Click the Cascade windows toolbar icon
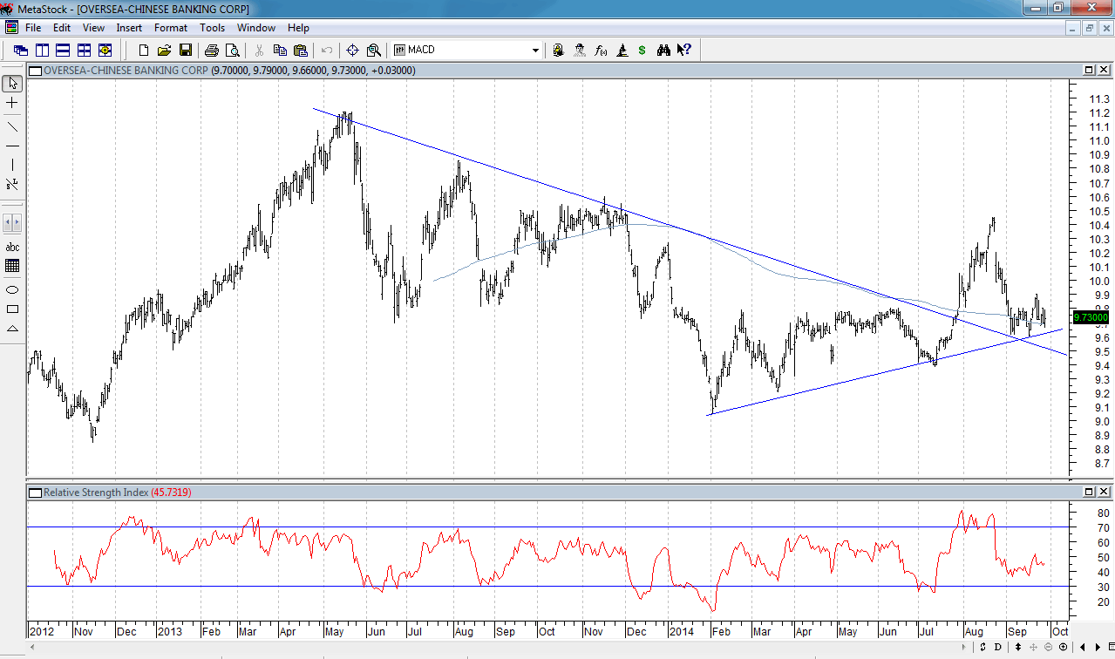1115x659 pixels. [x=20, y=51]
